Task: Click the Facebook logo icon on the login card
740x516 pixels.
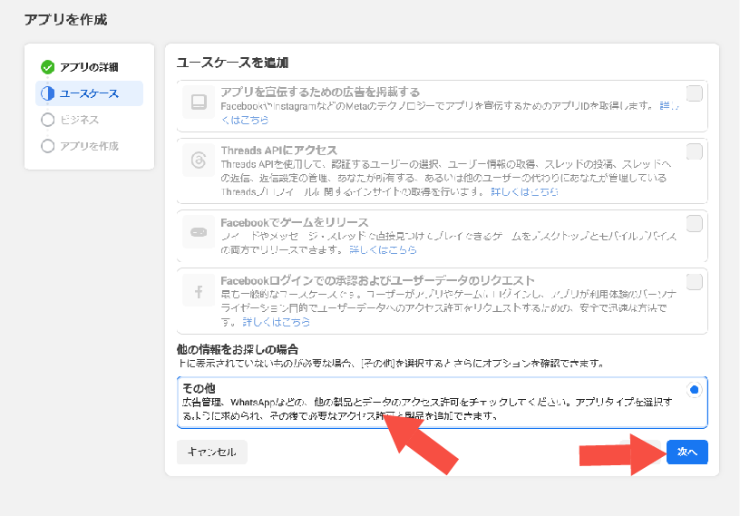Action: pyautogui.click(x=199, y=292)
